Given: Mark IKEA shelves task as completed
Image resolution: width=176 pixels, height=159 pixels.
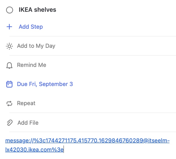Looking at the screenshot, I should [x=10, y=10].
